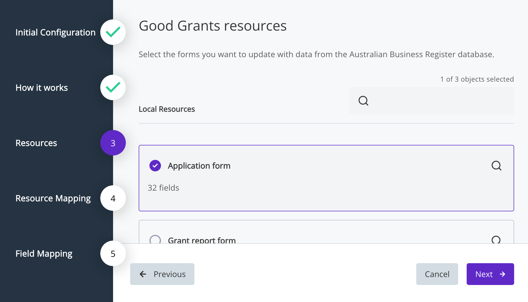Click the Local Resources heading
This screenshot has width=528, height=302.
click(167, 109)
